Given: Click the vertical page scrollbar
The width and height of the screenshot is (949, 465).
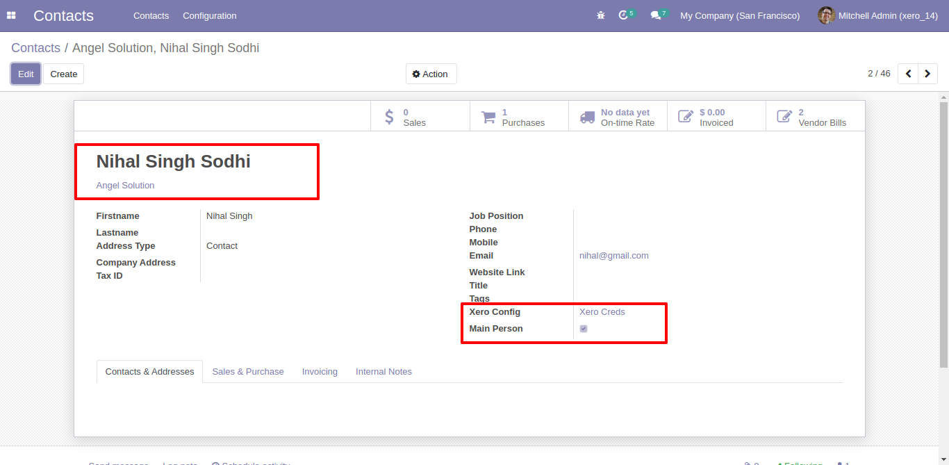Looking at the screenshot, I should click(x=943, y=234).
